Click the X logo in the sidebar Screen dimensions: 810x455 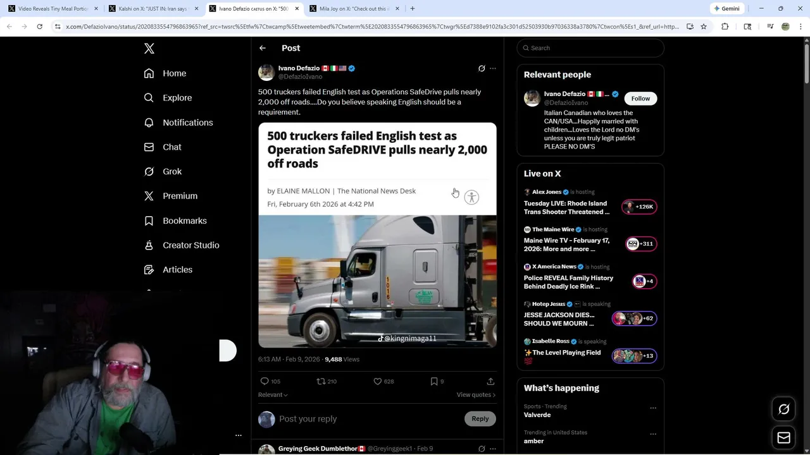(149, 48)
